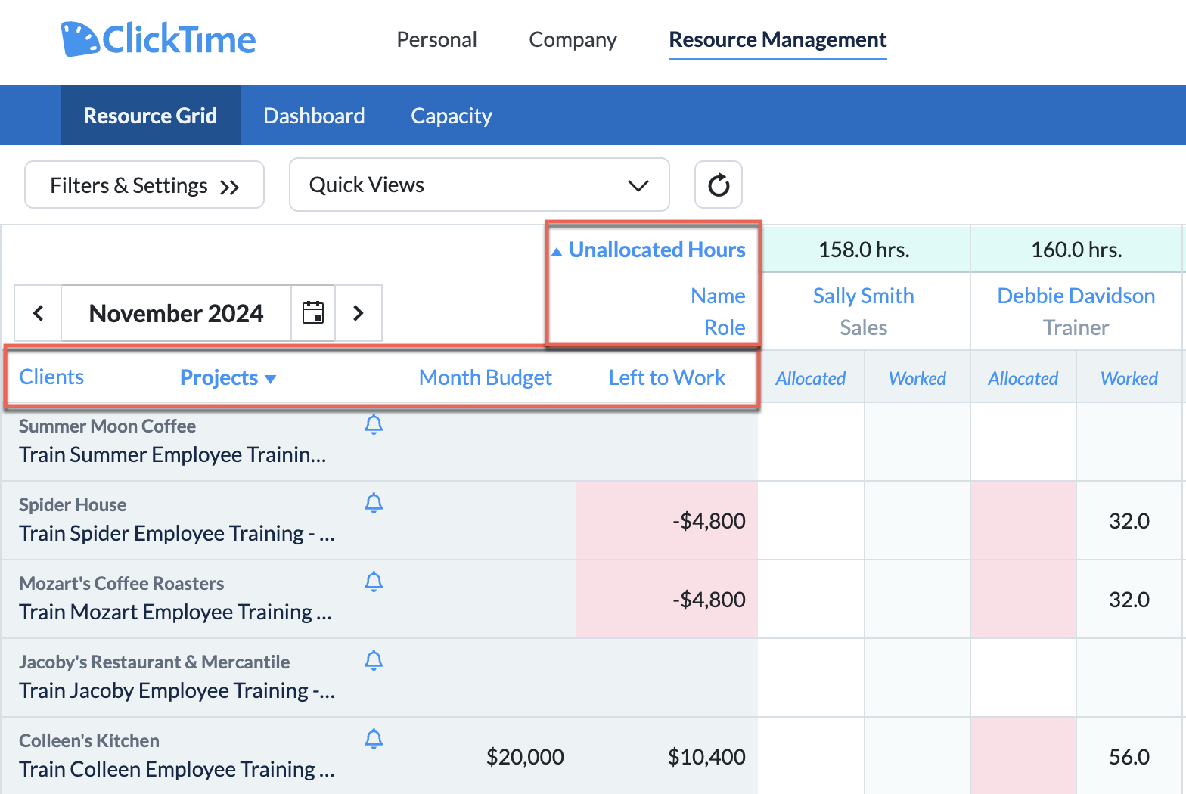Image resolution: width=1186 pixels, height=794 pixels.
Task: Click Mozart's -$4,800 left to work
Action: [x=667, y=599]
